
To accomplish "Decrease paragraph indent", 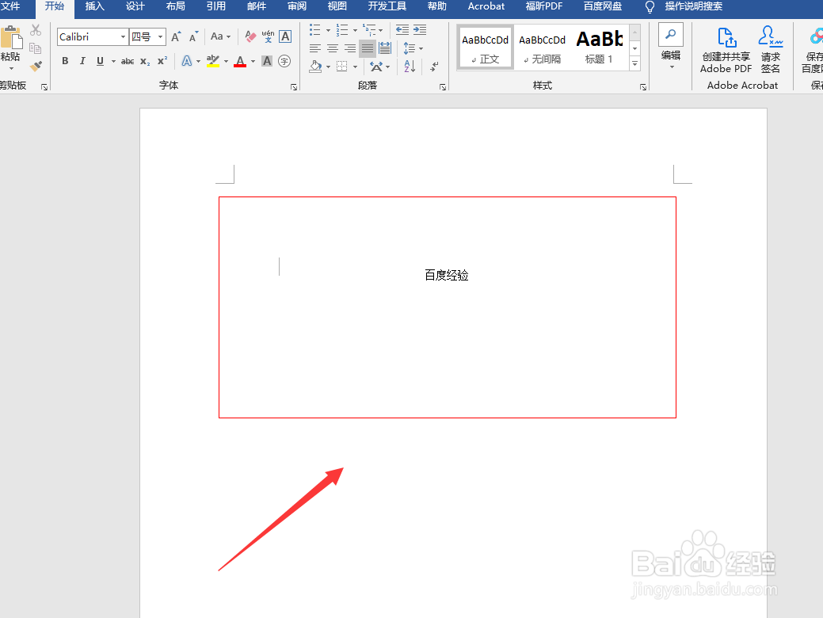I will 402,30.
